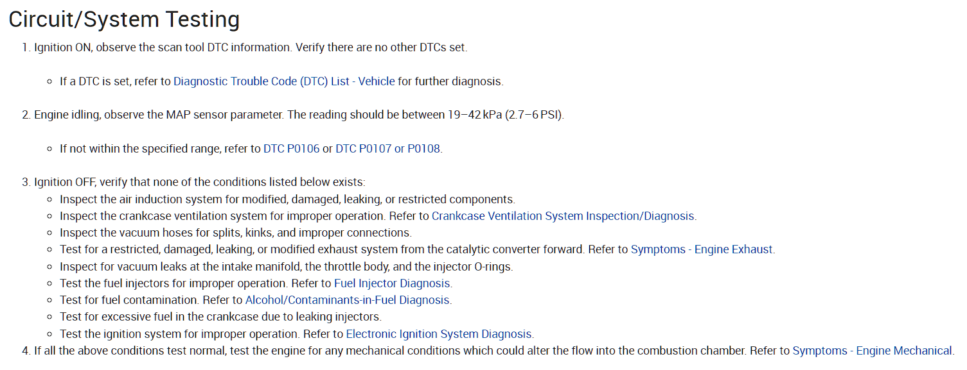This screenshot has width=967, height=370.
Task: Click the air induction system inspection bullet
Action: tap(287, 199)
